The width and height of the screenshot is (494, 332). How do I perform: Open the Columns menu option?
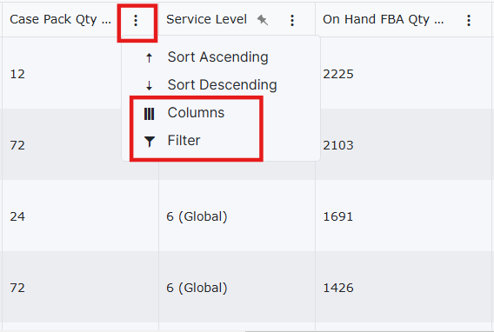coord(221,113)
